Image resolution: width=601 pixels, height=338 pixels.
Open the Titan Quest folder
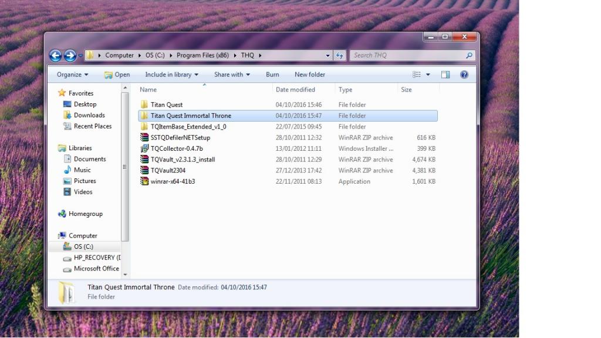tap(166, 104)
